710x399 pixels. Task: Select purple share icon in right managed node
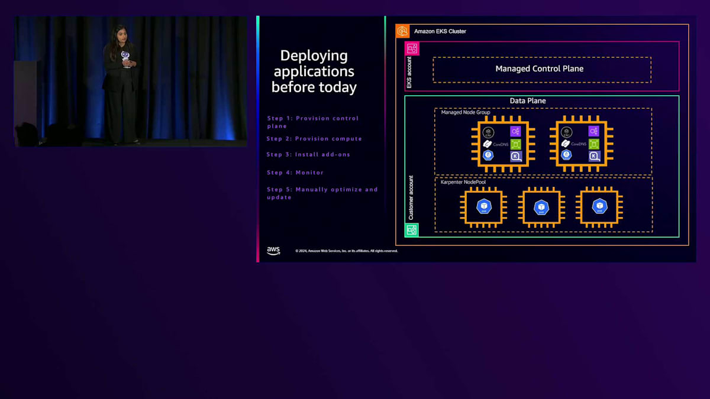point(594,131)
